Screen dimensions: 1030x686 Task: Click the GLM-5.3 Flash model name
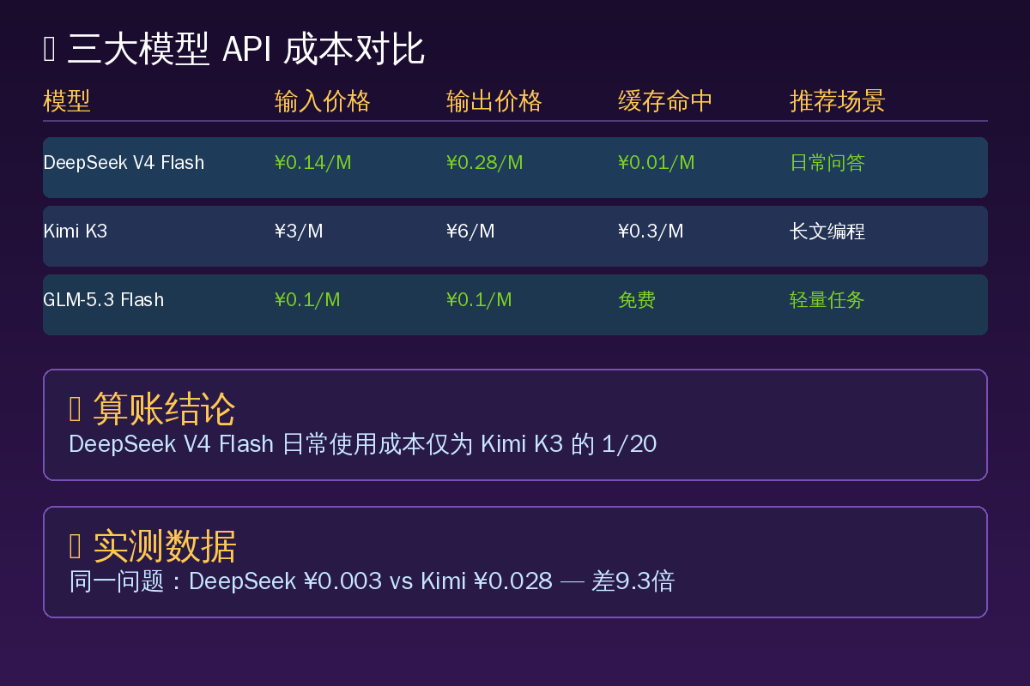coord(104,300)
